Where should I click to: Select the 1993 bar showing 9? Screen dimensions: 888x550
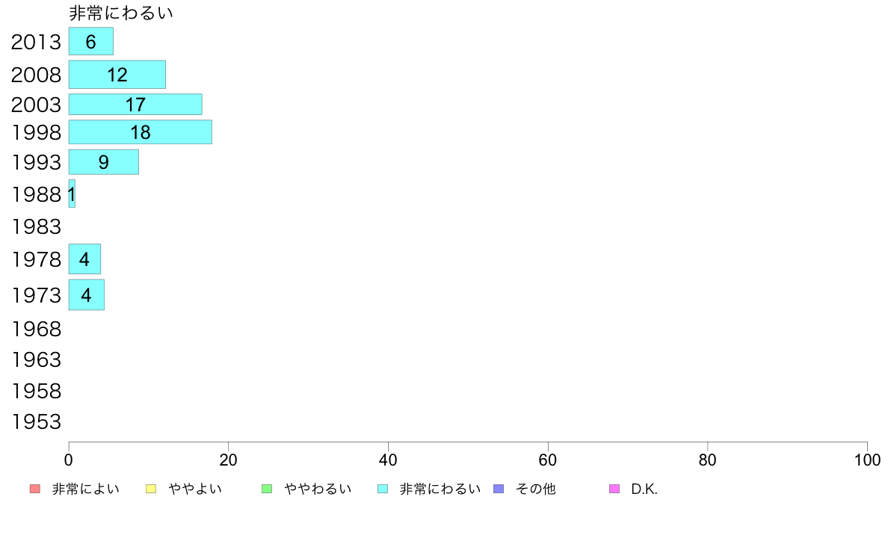coord(104,162)
